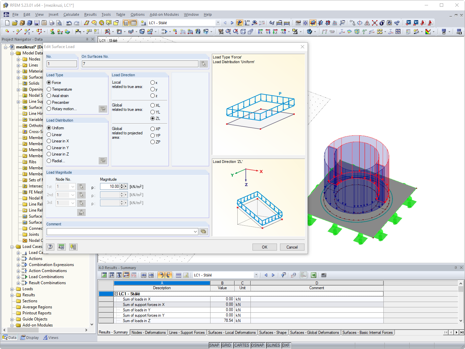Open the Rotary motion settings icon
The image size is (465, 349).
[x=103, y=108]
